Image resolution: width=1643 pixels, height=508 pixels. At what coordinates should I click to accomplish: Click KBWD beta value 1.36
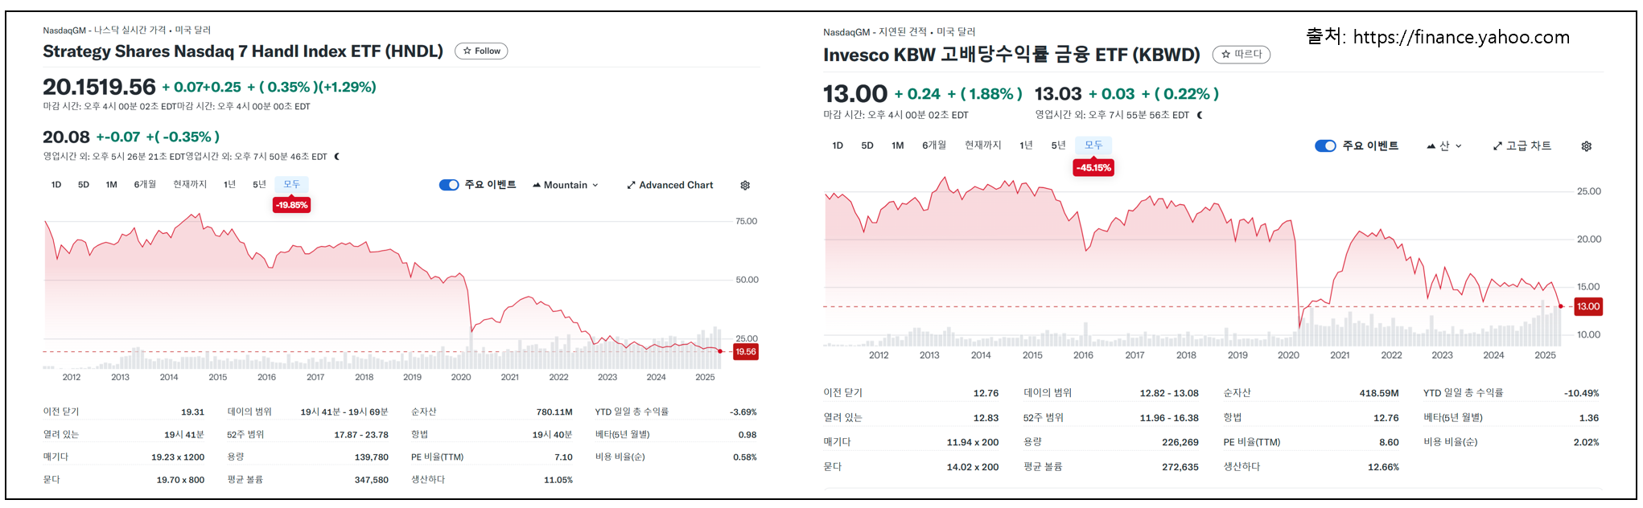[x=1589, y=418]
